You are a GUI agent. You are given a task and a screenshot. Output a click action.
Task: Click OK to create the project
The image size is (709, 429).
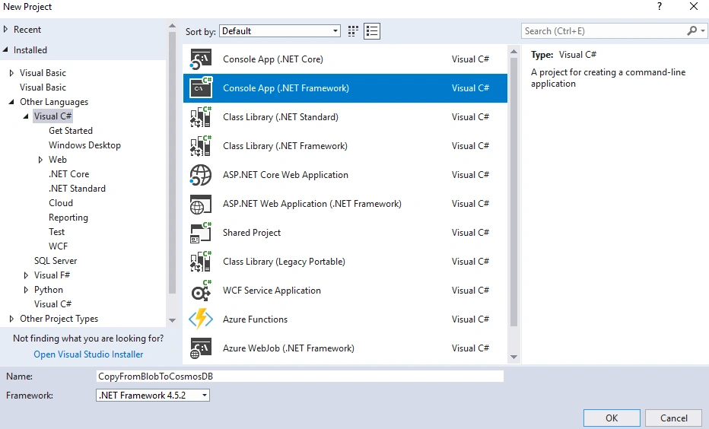click(612, 418)
